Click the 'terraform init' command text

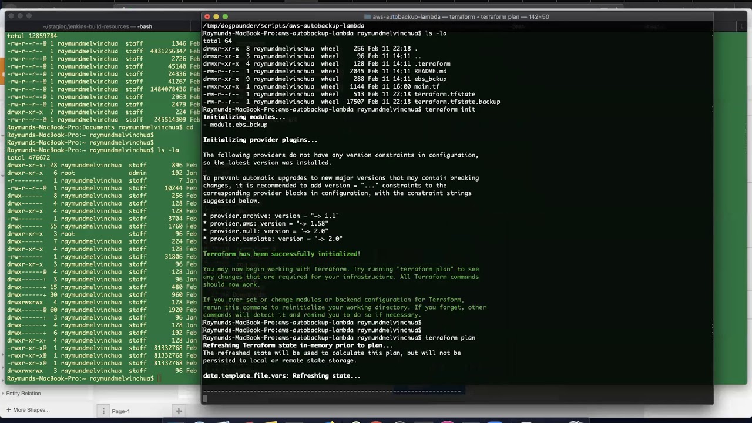tap(451, 110)
